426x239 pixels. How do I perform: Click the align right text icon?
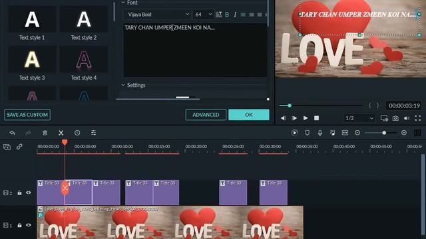(260, 15)
